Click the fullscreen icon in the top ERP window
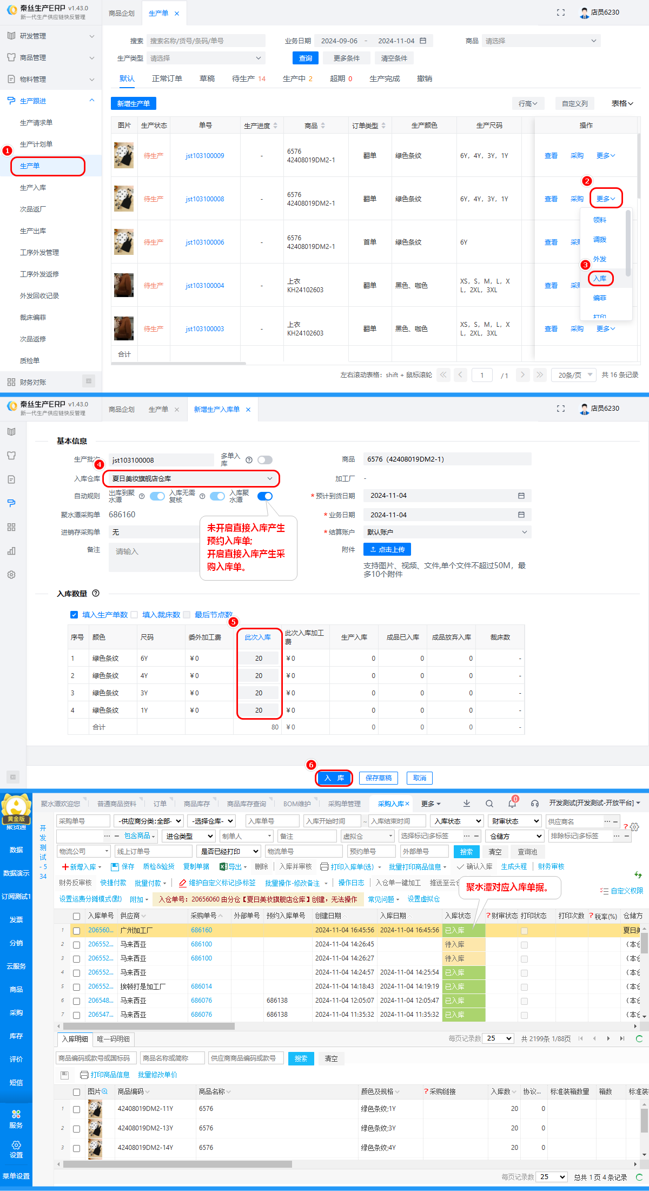This screenshot has width=649, height=1191. point(561,12)
